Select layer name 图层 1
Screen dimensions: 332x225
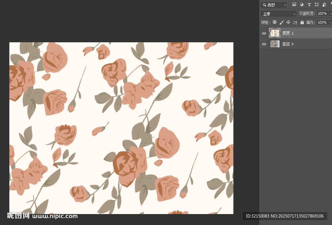click(288, 33)
